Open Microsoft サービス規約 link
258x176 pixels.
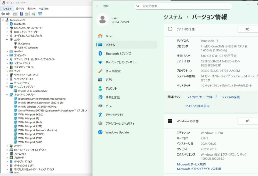pos(191,164)
